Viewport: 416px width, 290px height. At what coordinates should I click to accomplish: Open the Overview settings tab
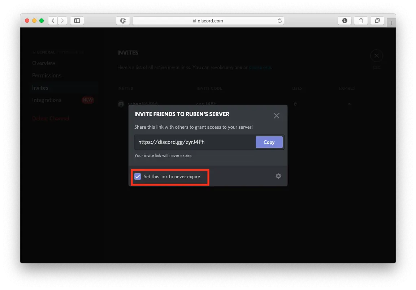coord(44,63)
